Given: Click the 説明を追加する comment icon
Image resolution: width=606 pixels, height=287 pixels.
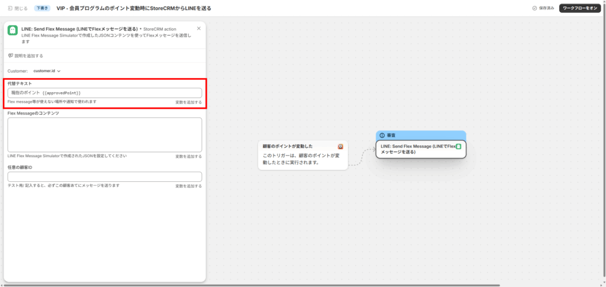Looking at the screenshot, I should [11, 56].
